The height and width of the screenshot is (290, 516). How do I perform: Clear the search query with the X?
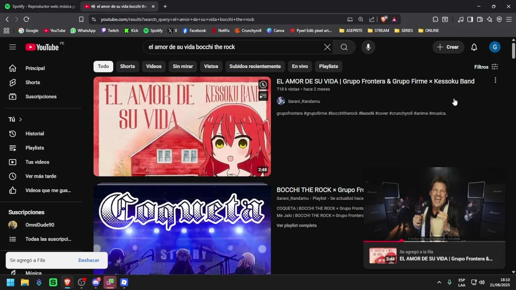327,47
